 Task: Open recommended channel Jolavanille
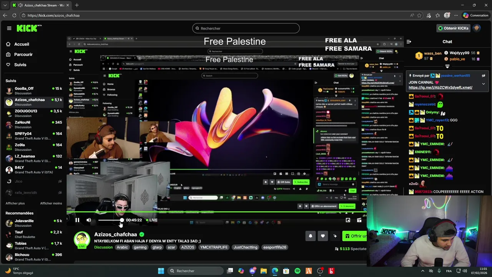click(34, 223)
